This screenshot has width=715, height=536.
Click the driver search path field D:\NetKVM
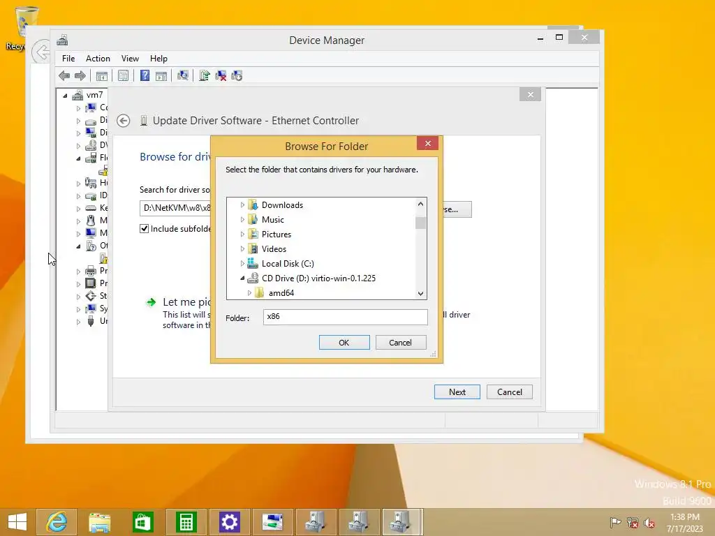click(x=175, y=208)
